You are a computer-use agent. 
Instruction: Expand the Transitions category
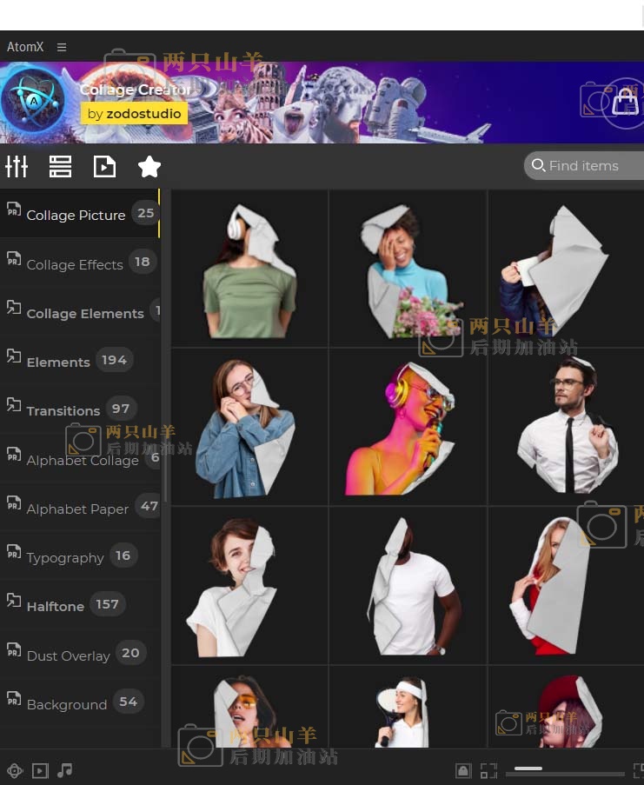63,410
